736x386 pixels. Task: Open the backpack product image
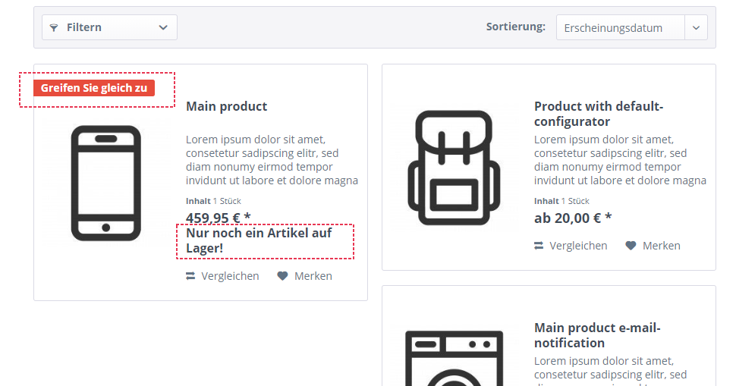(x=454, y=168)
